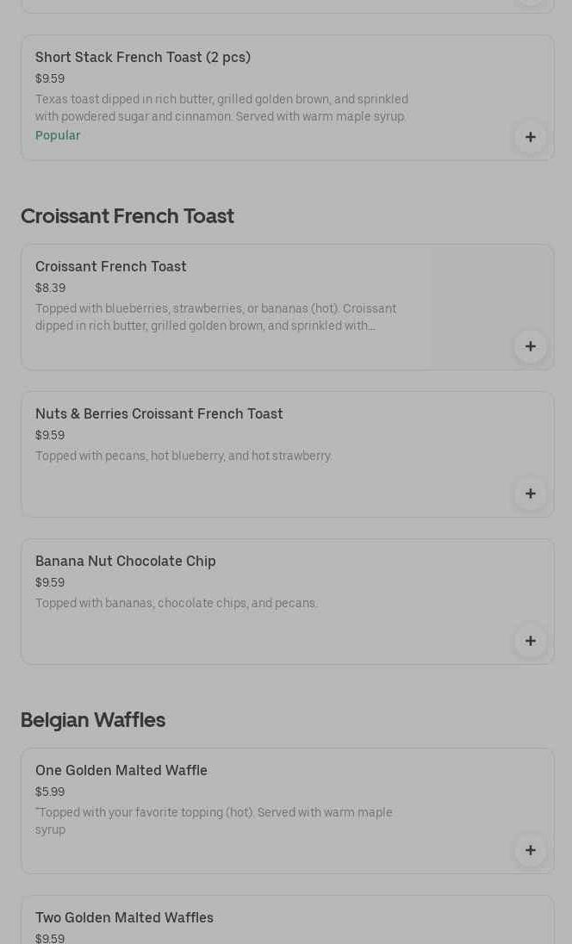
Task: Open Short Stack French Toast (2 pcs) title
Action: coord(143,57)
